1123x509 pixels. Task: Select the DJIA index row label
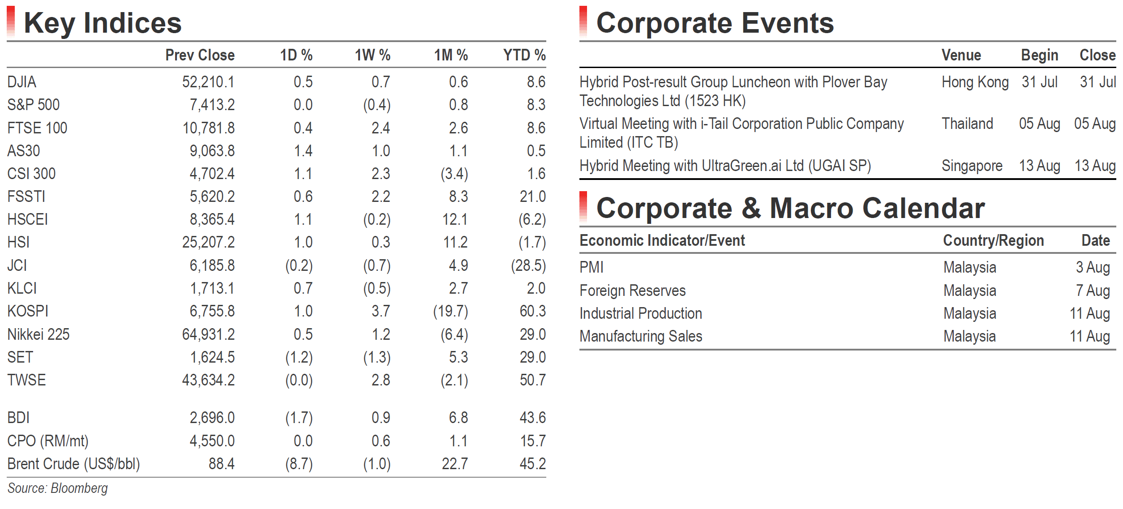point(22,82)
